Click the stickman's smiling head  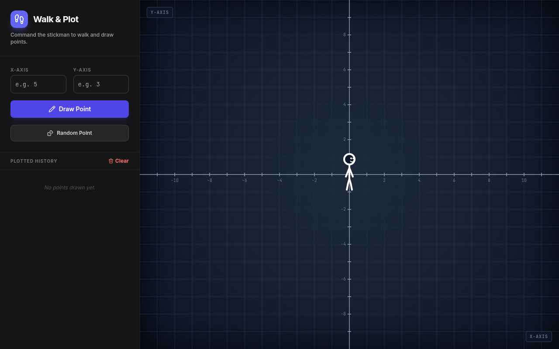[349, 159]
